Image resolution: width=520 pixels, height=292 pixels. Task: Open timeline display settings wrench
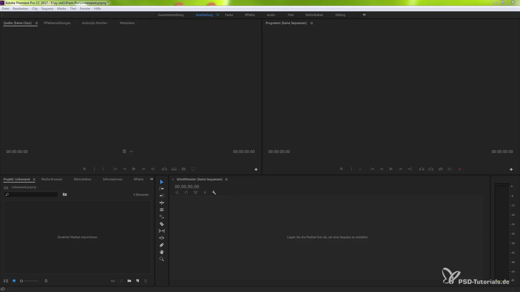(214, 193)
